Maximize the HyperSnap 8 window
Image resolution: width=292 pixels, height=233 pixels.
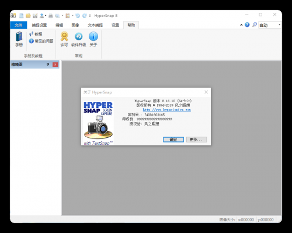point(260,15)
